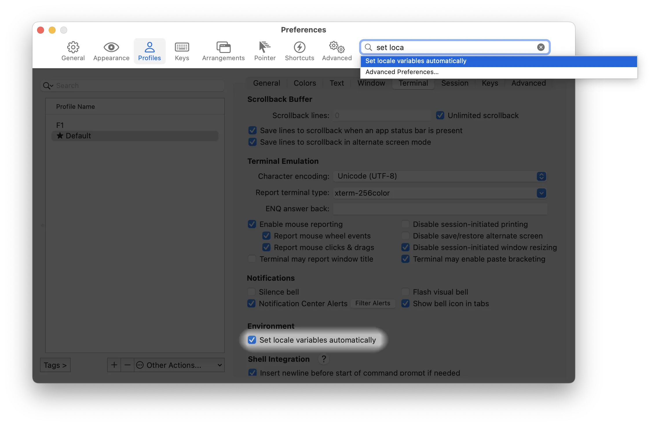
Task: Switch to the Colors profile tab
Action: click(305, 83)
